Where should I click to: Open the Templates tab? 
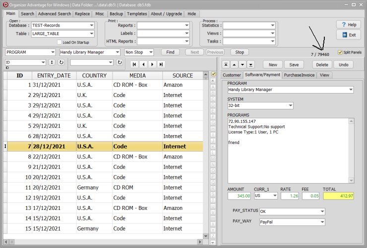137,14
